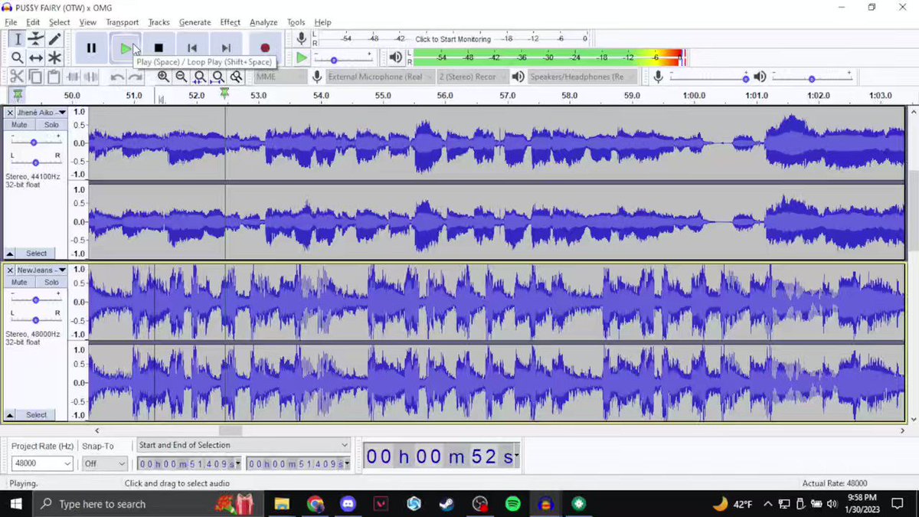This screenshot has width=919, height=517.
Task: Click the Fit Selection to width icon
Action: tap(200, 77)
